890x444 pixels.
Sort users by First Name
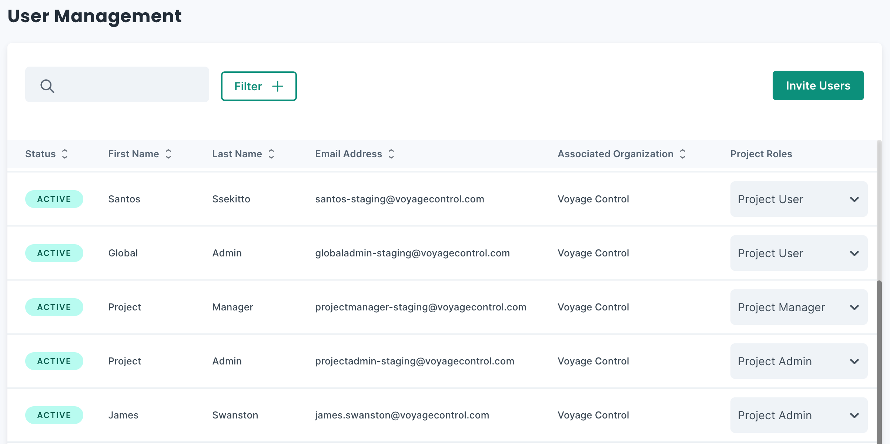[x=169, y=154]
